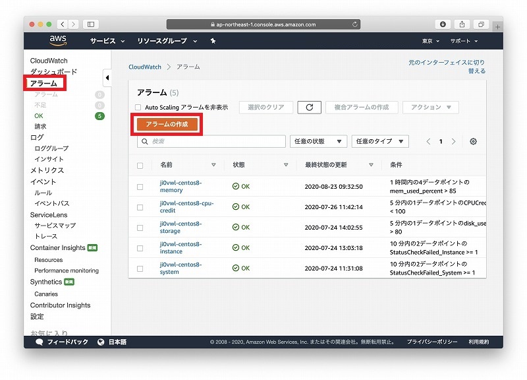The width and height of the screenshot is (527, 380).
Task: Open サービスマップ in the sidebar
Action: click(x=55, y=226)
